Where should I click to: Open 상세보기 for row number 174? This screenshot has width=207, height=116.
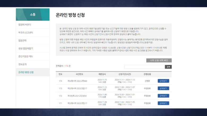[x=163, y=81]
